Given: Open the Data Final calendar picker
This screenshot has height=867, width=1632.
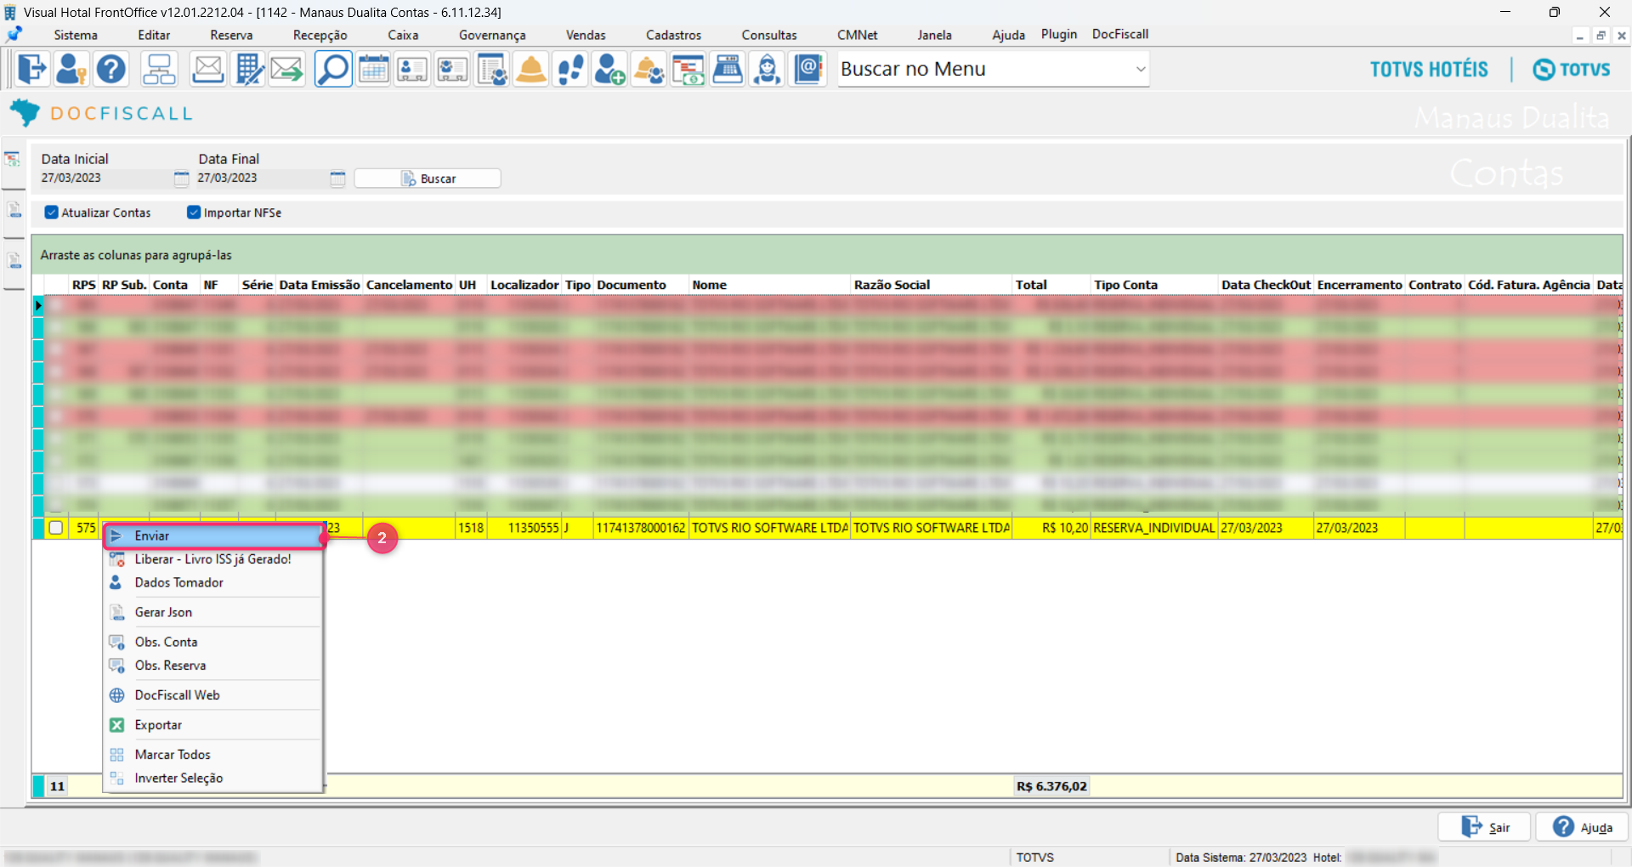Looking at the screenshot, I should (337, 178).
